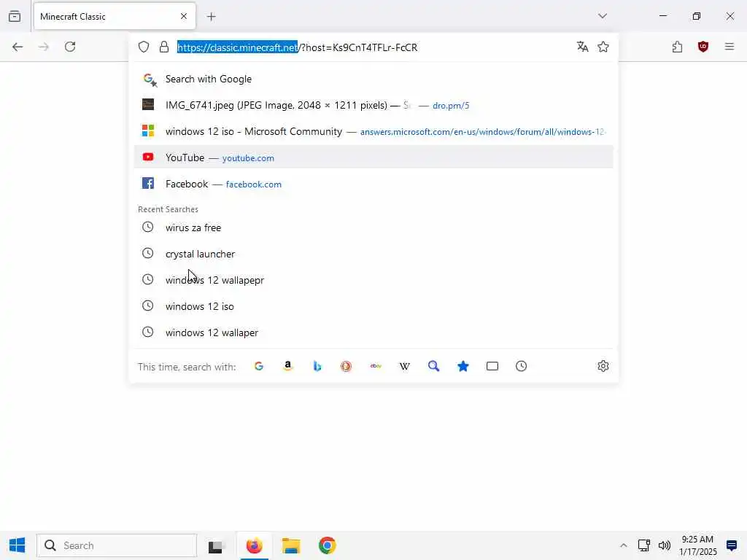Open search settings gear icon
Viewport: 747px width, 560px height.
click(603, 366)
